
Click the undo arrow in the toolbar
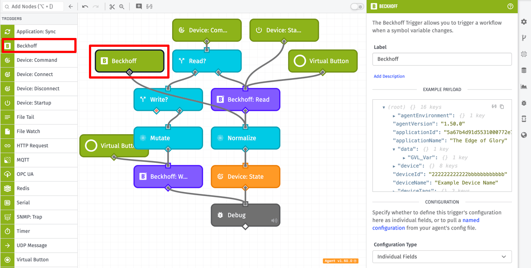(85, 7)
